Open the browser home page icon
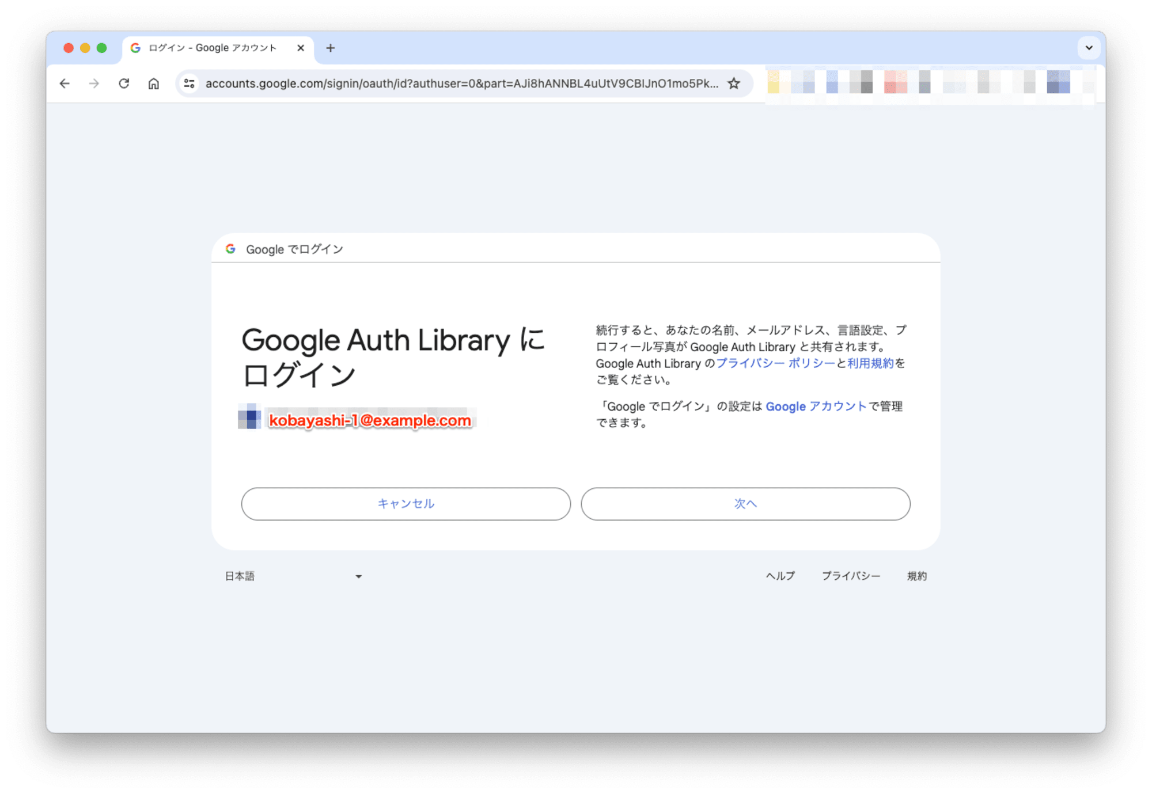 click(153, 83)
